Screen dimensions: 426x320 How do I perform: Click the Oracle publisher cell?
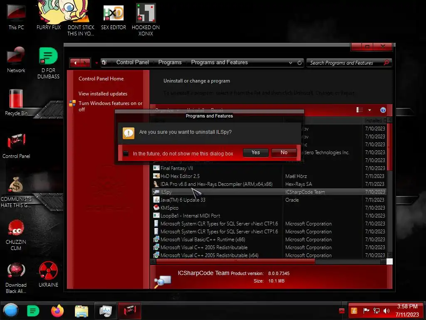(292, 200)
